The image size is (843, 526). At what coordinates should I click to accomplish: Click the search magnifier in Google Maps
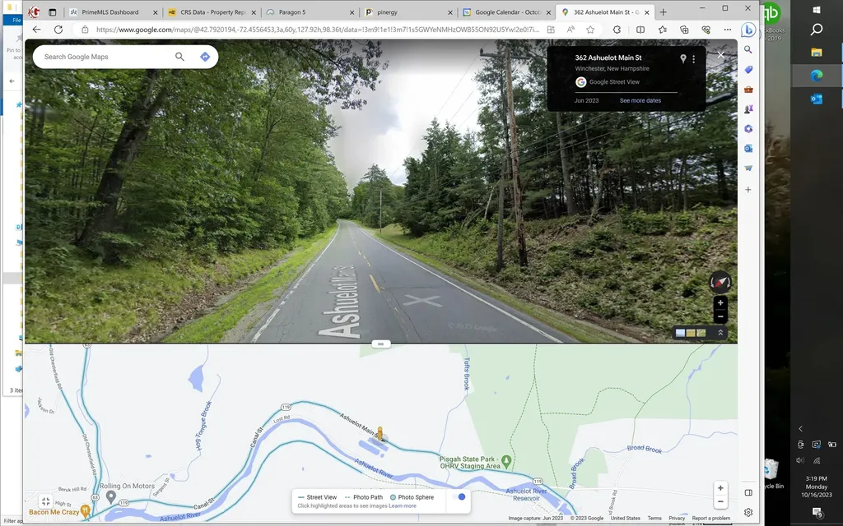(x=179, y=57)
